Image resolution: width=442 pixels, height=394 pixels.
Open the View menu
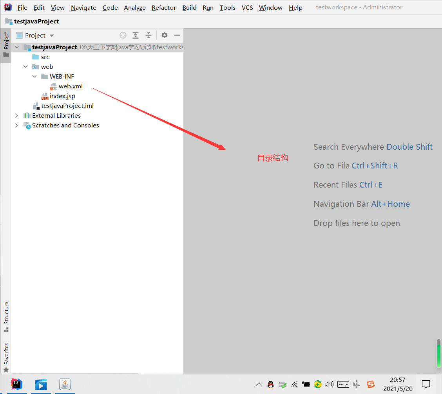click(58, 7)
